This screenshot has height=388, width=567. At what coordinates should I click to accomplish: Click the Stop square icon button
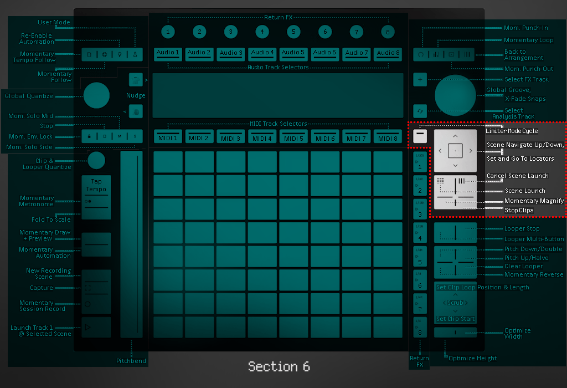105,136
